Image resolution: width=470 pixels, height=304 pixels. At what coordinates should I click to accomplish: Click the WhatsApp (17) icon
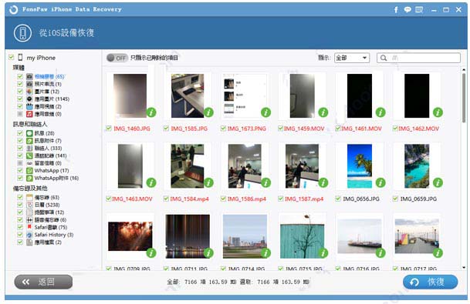[x=29, y=171]
